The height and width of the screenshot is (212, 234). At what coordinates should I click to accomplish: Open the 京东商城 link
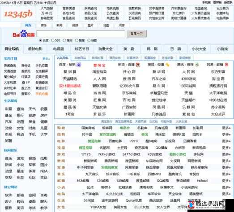point(129,93)
